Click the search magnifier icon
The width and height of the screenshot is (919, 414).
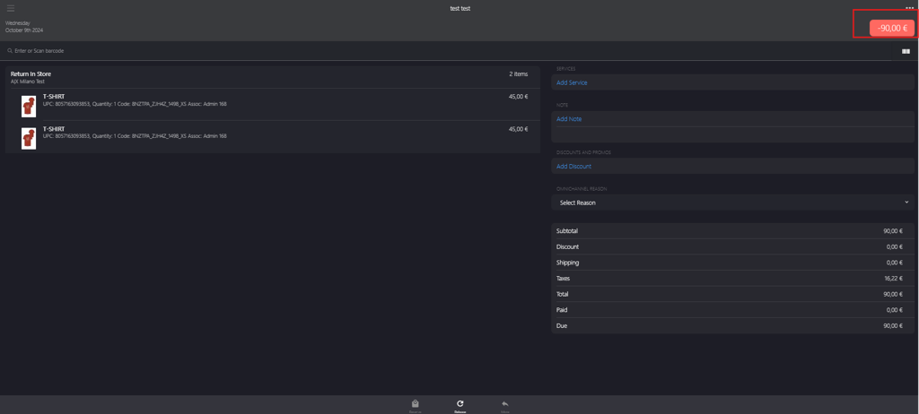[x=10, y=51]
